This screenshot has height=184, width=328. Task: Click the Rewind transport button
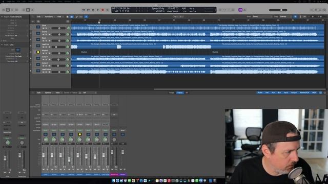84,10
